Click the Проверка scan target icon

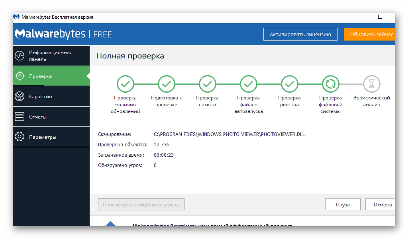(20, 76)
